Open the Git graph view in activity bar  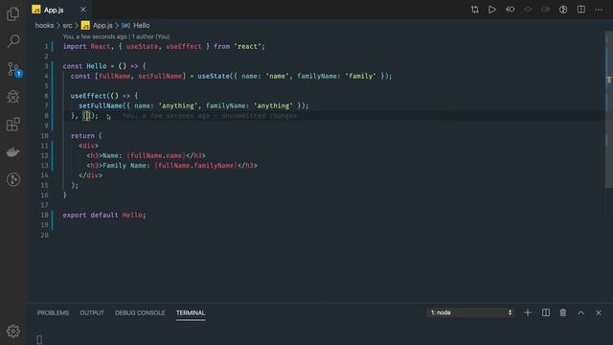(x=12, y=179)
